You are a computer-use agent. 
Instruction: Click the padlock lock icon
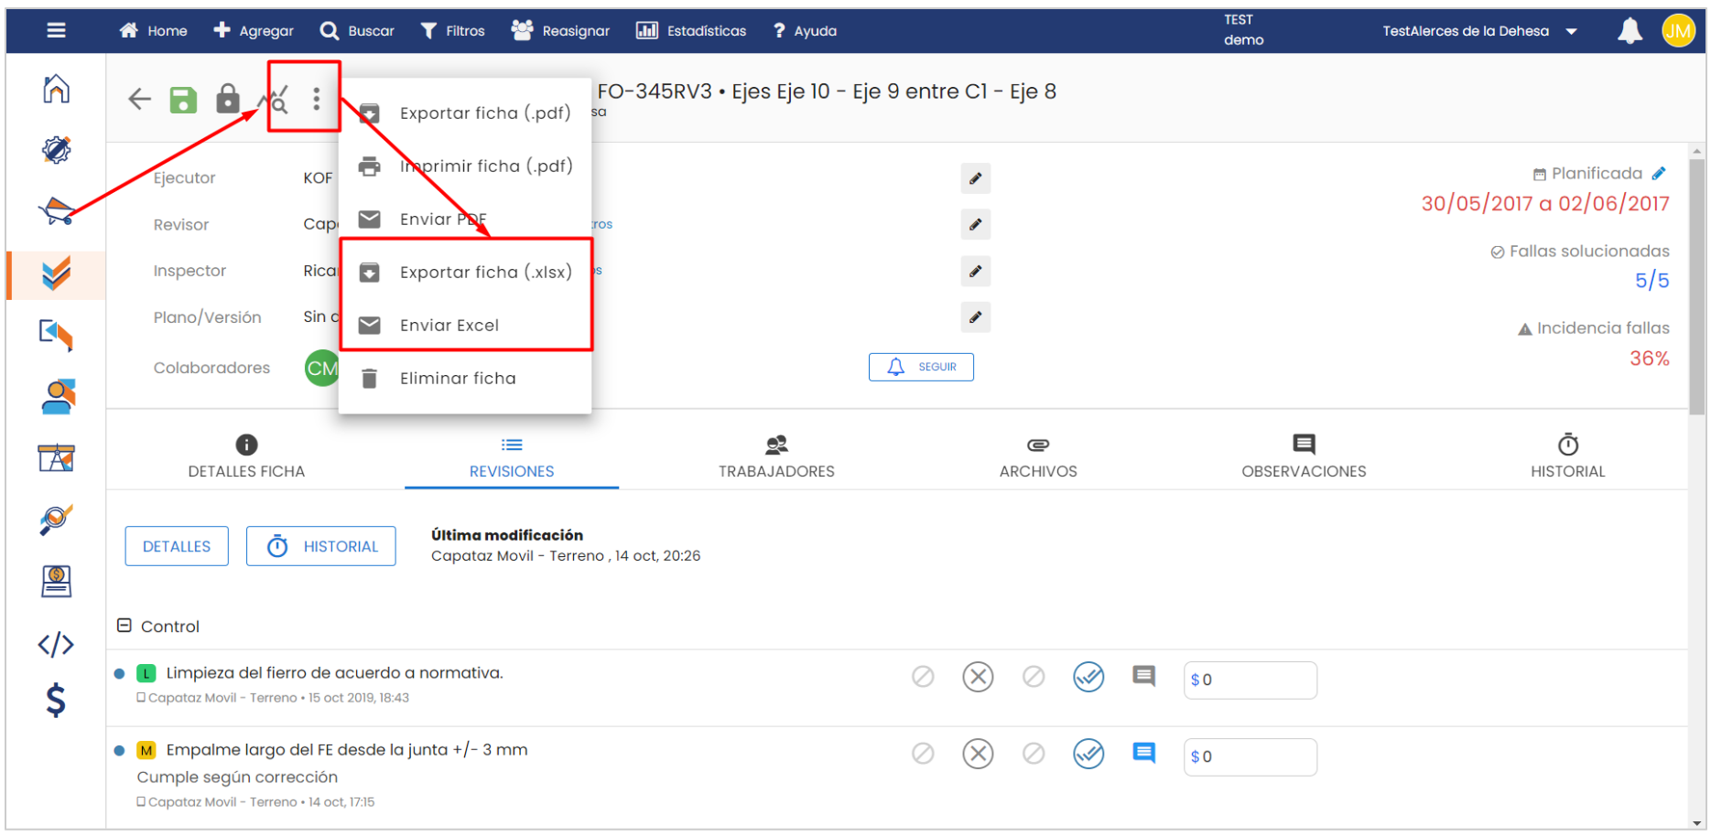click(x=227, y=98)
